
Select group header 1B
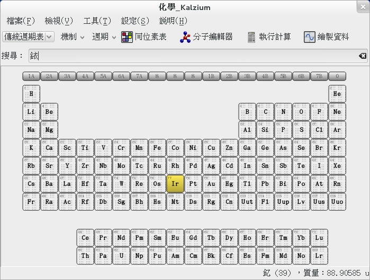point(211,76)
